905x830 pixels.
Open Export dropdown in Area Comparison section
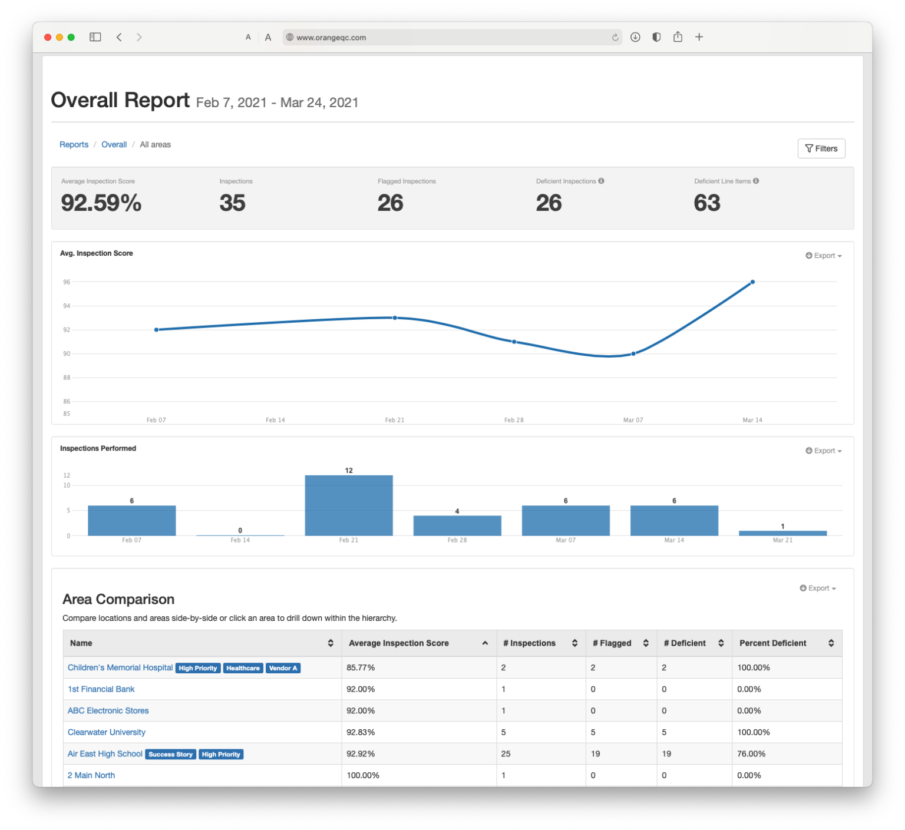point(818,588)
